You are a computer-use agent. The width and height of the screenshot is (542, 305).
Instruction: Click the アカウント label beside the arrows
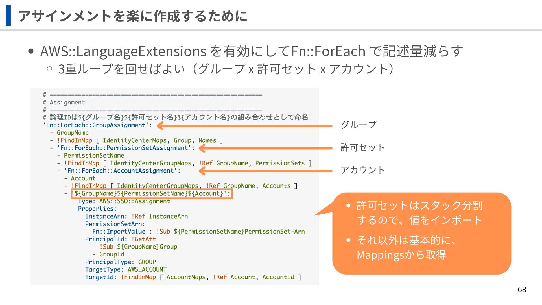pyautogui.click(x=362, y=170)
